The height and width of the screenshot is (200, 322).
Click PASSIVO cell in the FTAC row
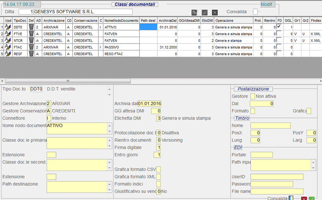click(x=121, y=47)
